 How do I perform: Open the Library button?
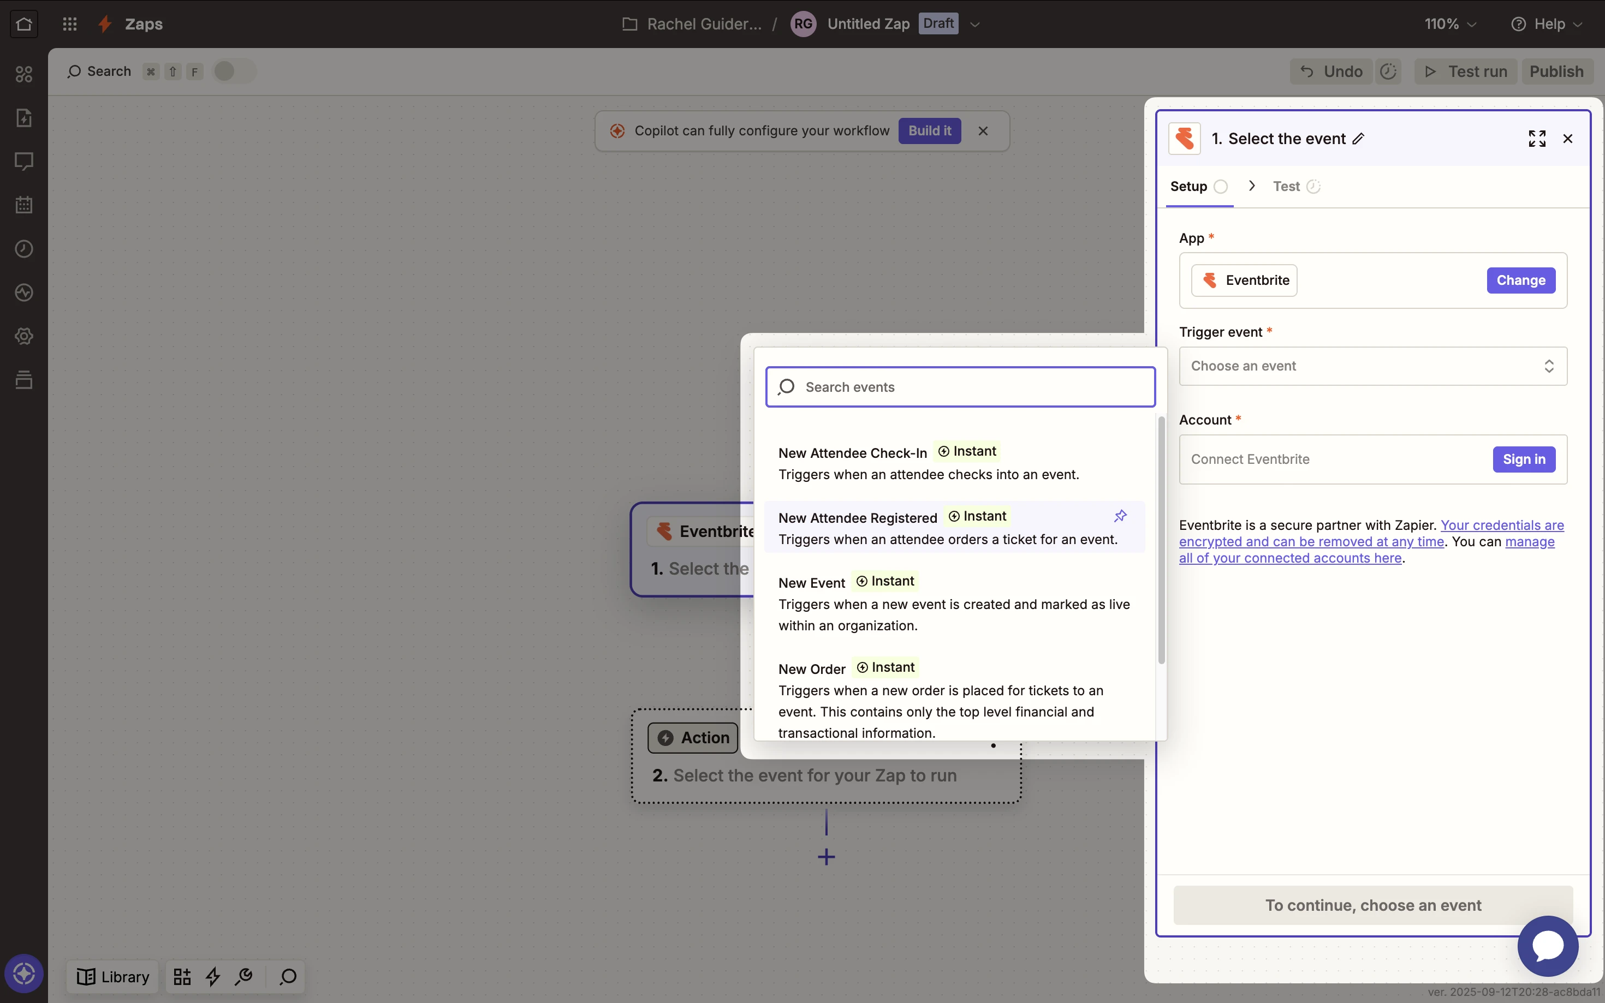click(113, 976)
